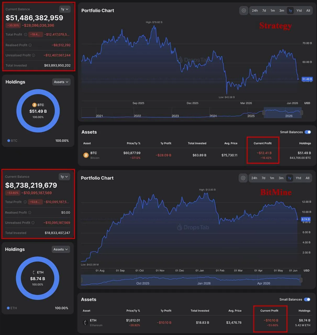Select 24h range on BitMine chart
The height and width of the screenshot is (335, 317).
pos(254,178)
